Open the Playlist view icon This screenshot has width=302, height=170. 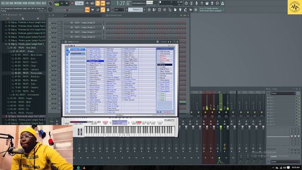[x=149, y=9]
